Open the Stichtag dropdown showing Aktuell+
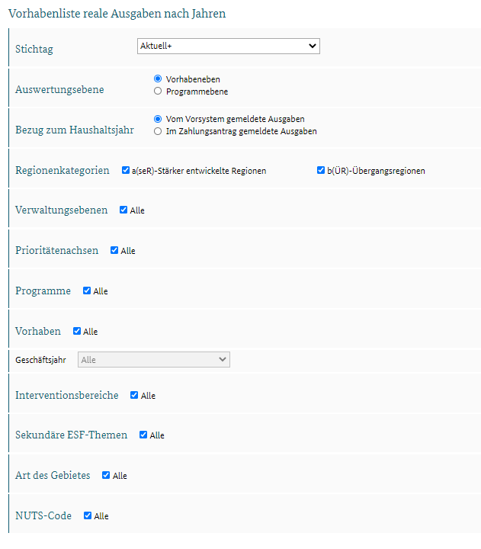Viewport: 481px width, 549px height. pyautogui.click(x=228, y=47)
